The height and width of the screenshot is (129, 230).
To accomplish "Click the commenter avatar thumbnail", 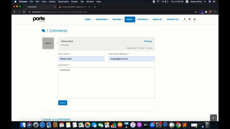I will click(48, 43).
